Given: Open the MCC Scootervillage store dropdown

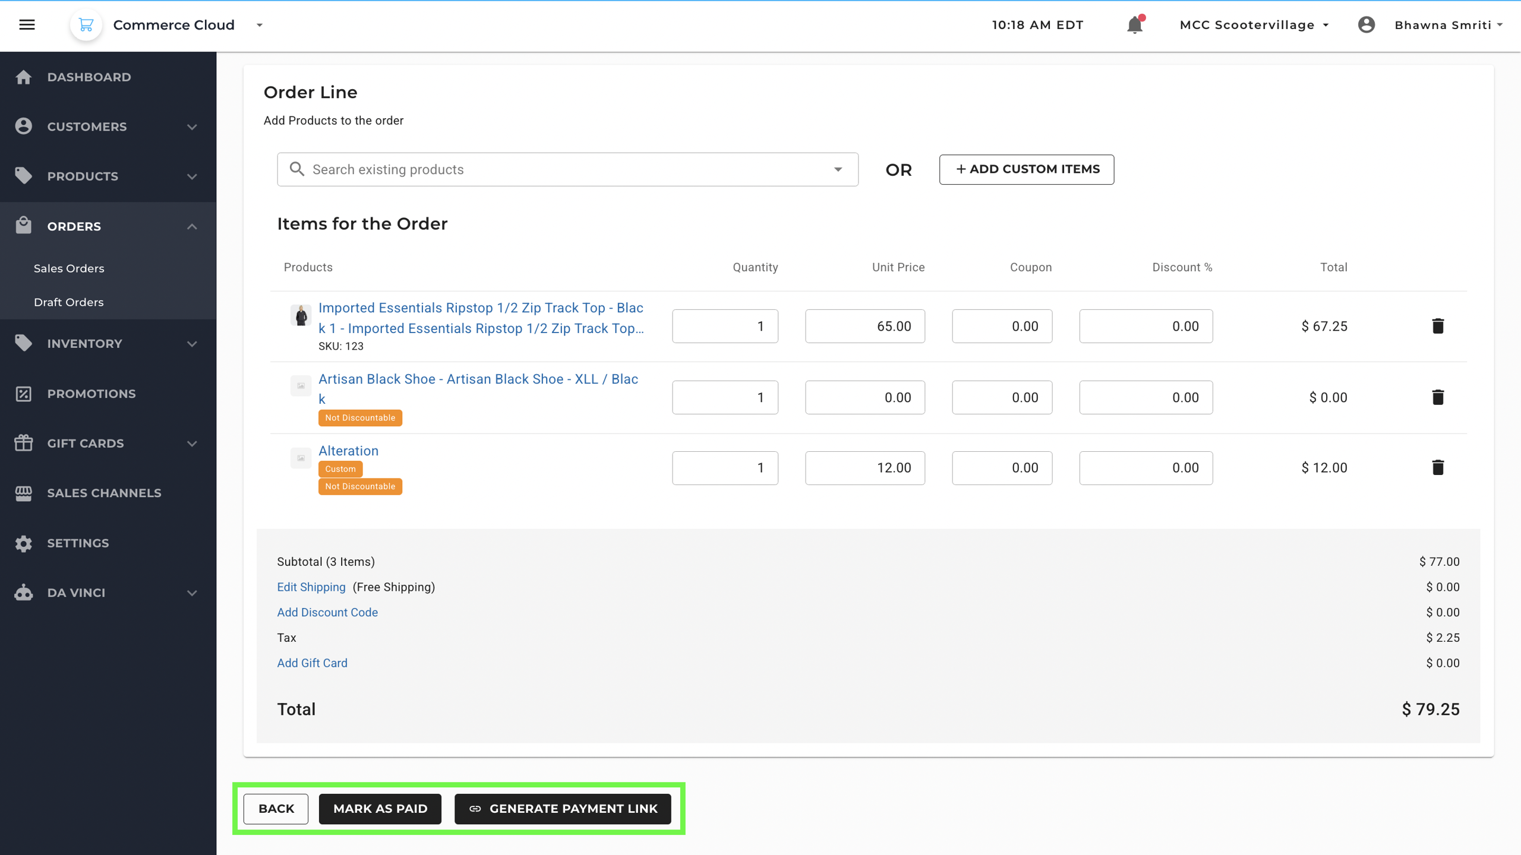Looking at the screenshot, I should [1254, 25].
